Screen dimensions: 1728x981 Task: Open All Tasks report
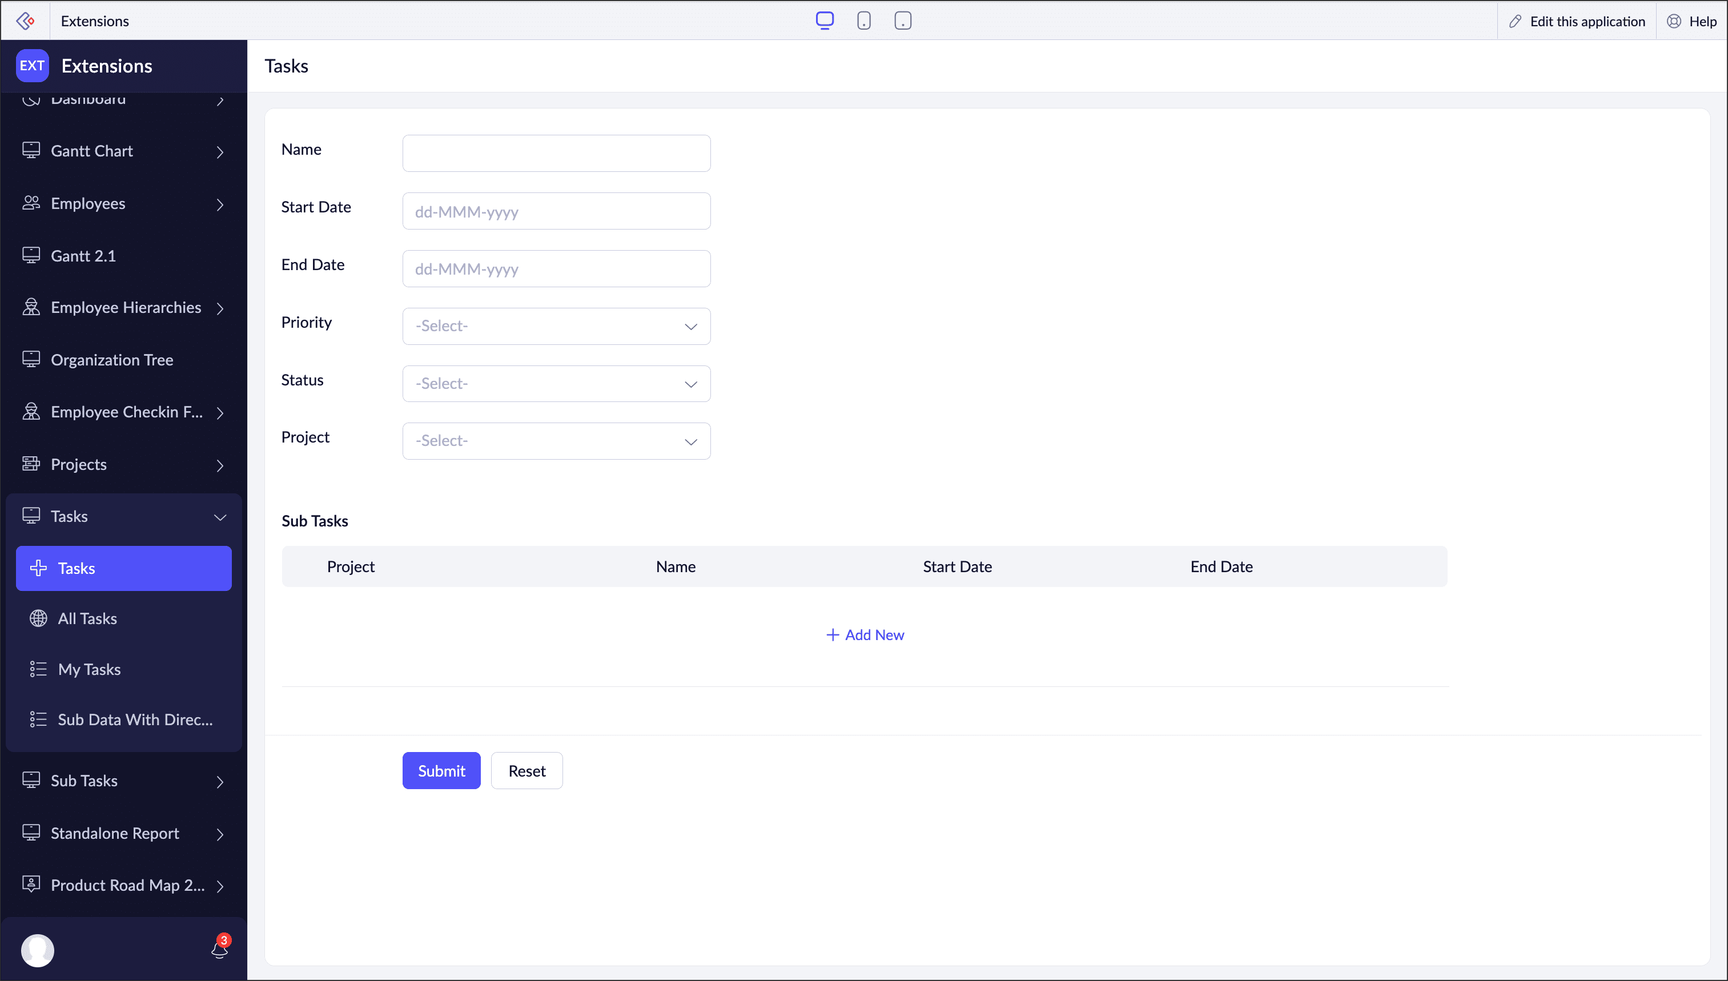(x=124, y=618)
